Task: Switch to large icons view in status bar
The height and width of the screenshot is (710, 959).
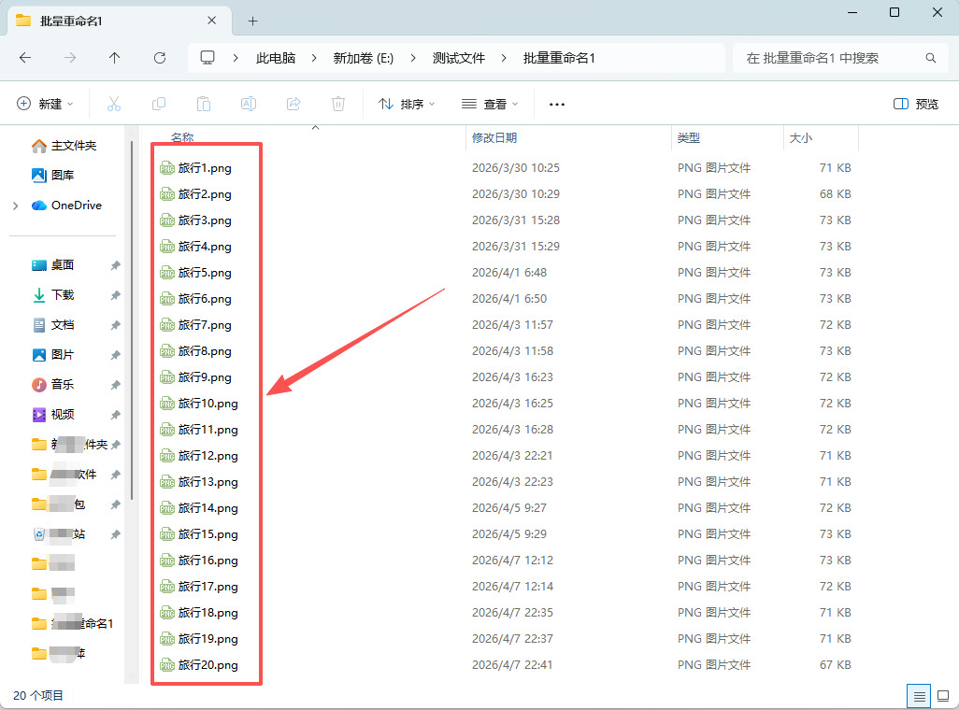Action: pyautogui.click(x=943, y=696)
